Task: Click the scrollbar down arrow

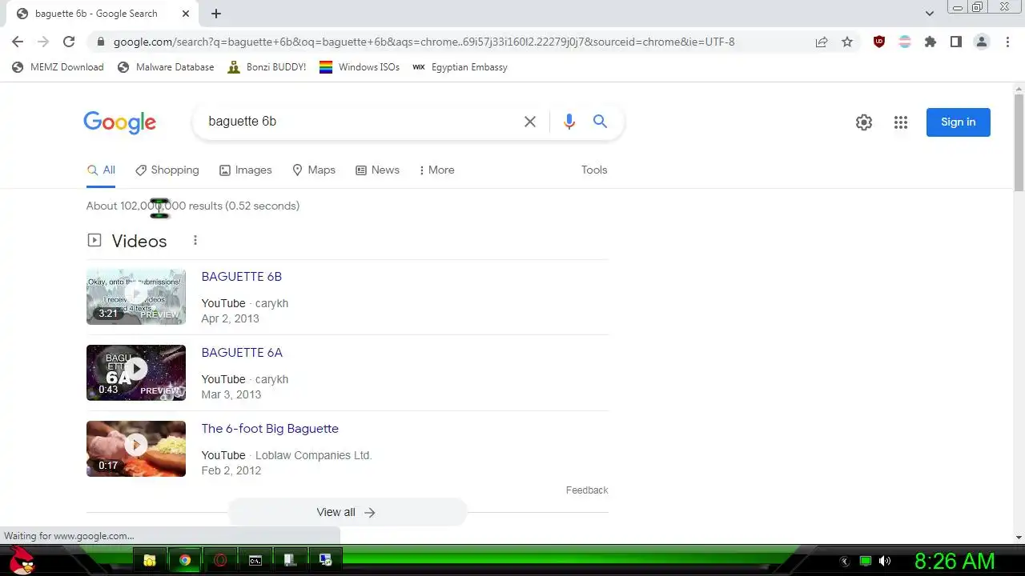Action: (x=1019, y=538)
